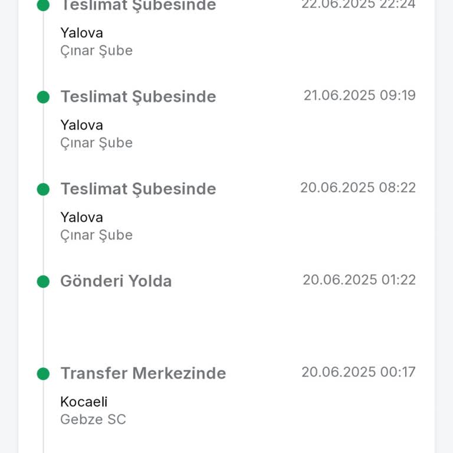
Task: Open the Gebze SC transfer center
Action: [93, 420]
